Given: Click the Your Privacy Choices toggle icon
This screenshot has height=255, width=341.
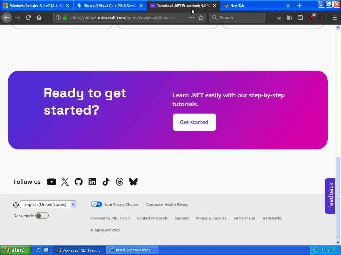Looking at the screenshot, I should (x=96, y=204).
